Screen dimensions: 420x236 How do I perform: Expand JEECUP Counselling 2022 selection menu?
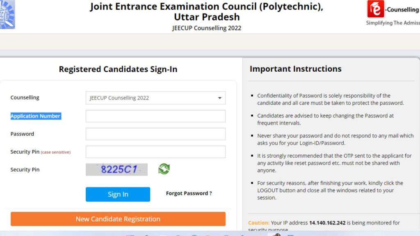155,98
